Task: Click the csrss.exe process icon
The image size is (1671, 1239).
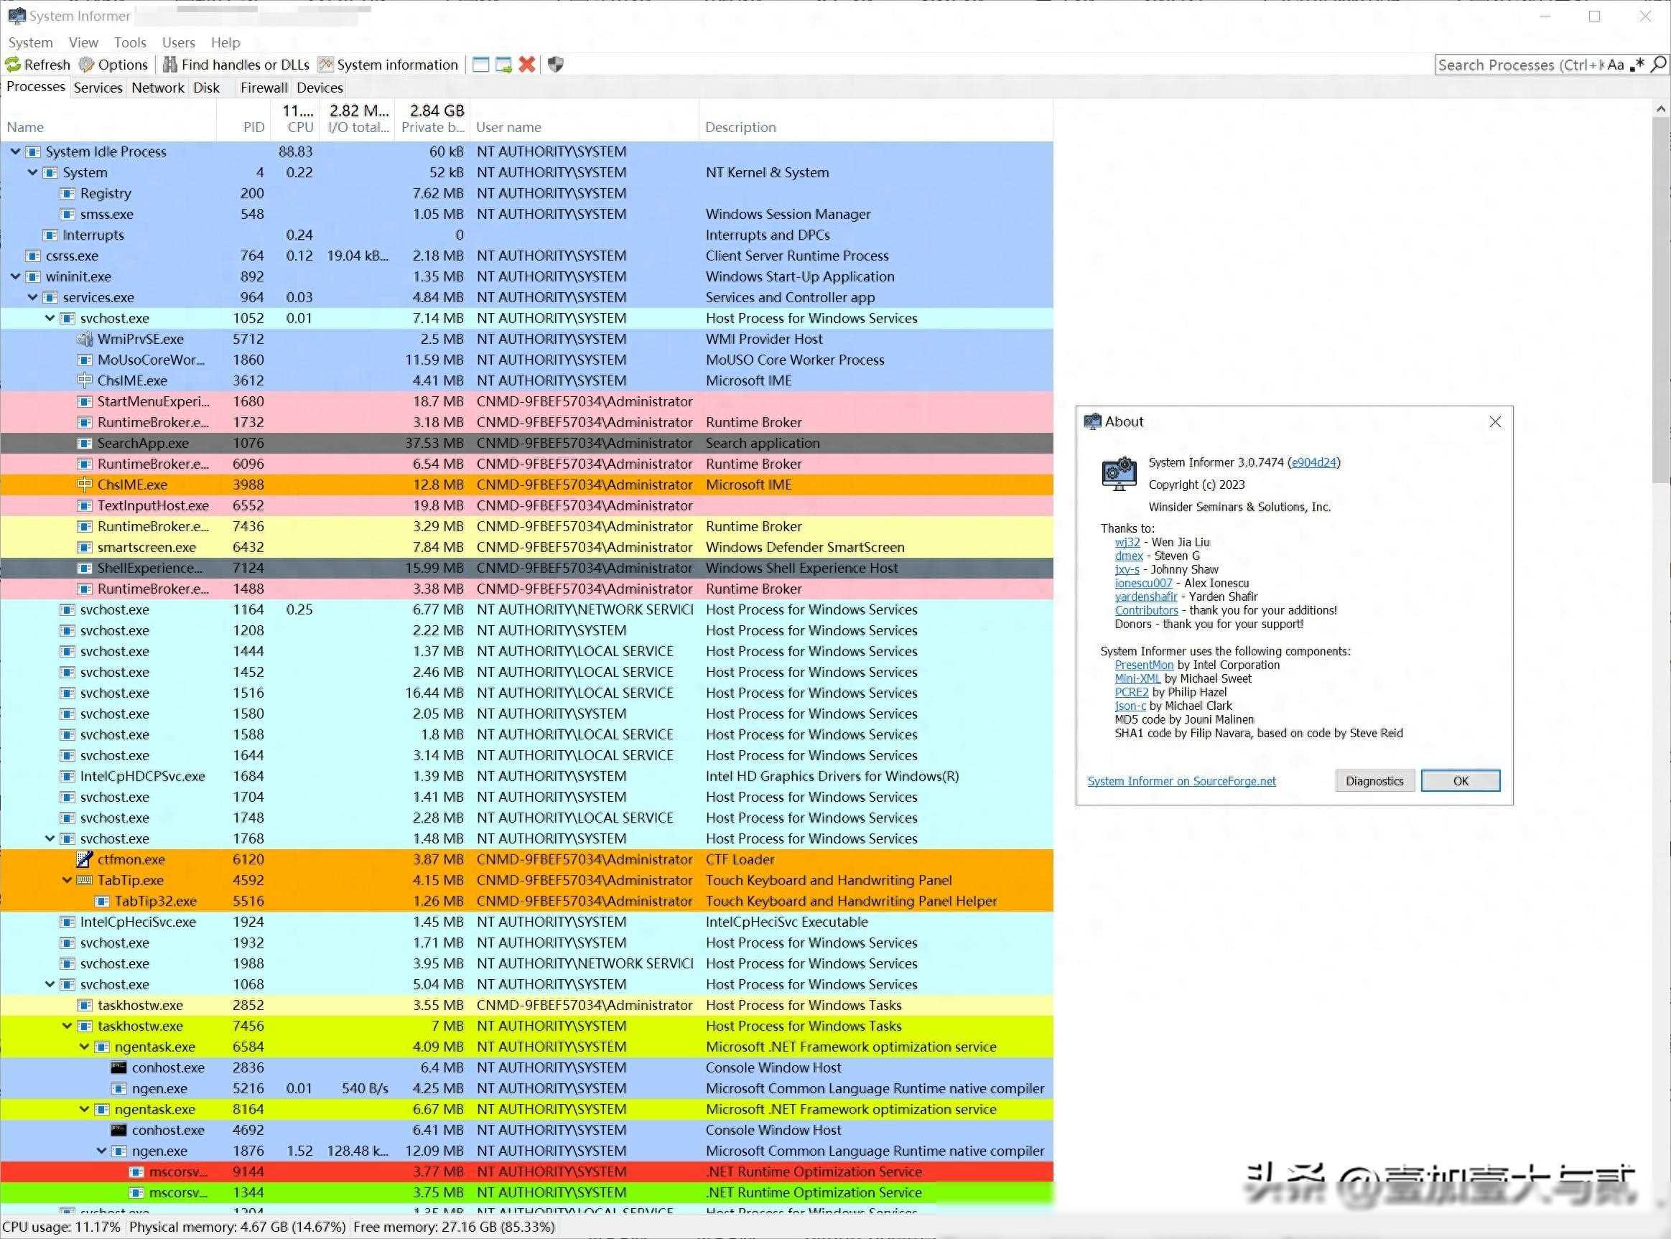Action: (x=32, y=256)
